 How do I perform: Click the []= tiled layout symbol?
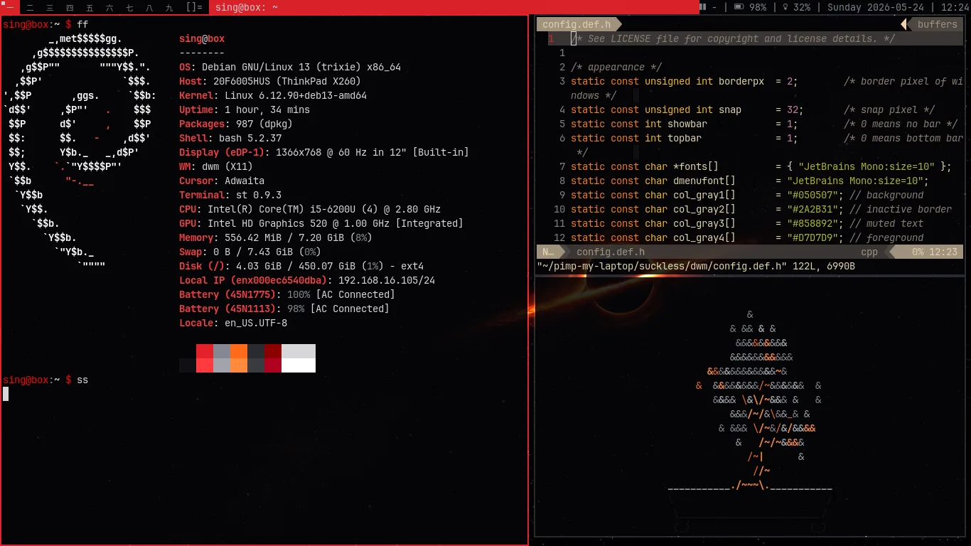[x=194, y=7]
